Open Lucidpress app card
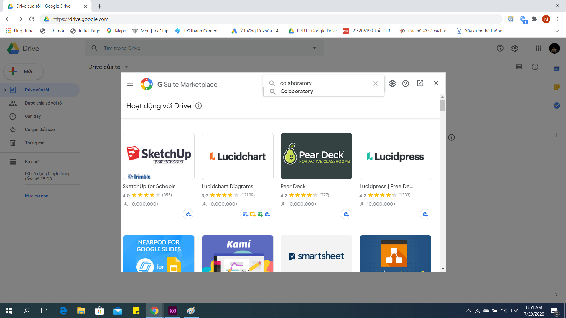 pos(395,156)
